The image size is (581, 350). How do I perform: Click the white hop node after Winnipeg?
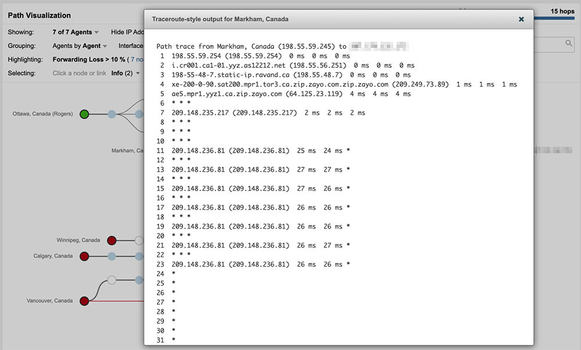pos(139,240)
